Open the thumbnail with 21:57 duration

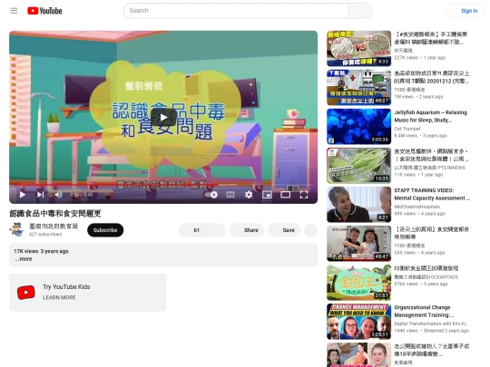358,283
